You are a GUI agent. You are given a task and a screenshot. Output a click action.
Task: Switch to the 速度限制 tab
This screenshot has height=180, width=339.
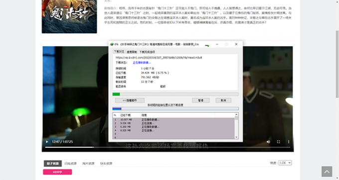[132, 52]
